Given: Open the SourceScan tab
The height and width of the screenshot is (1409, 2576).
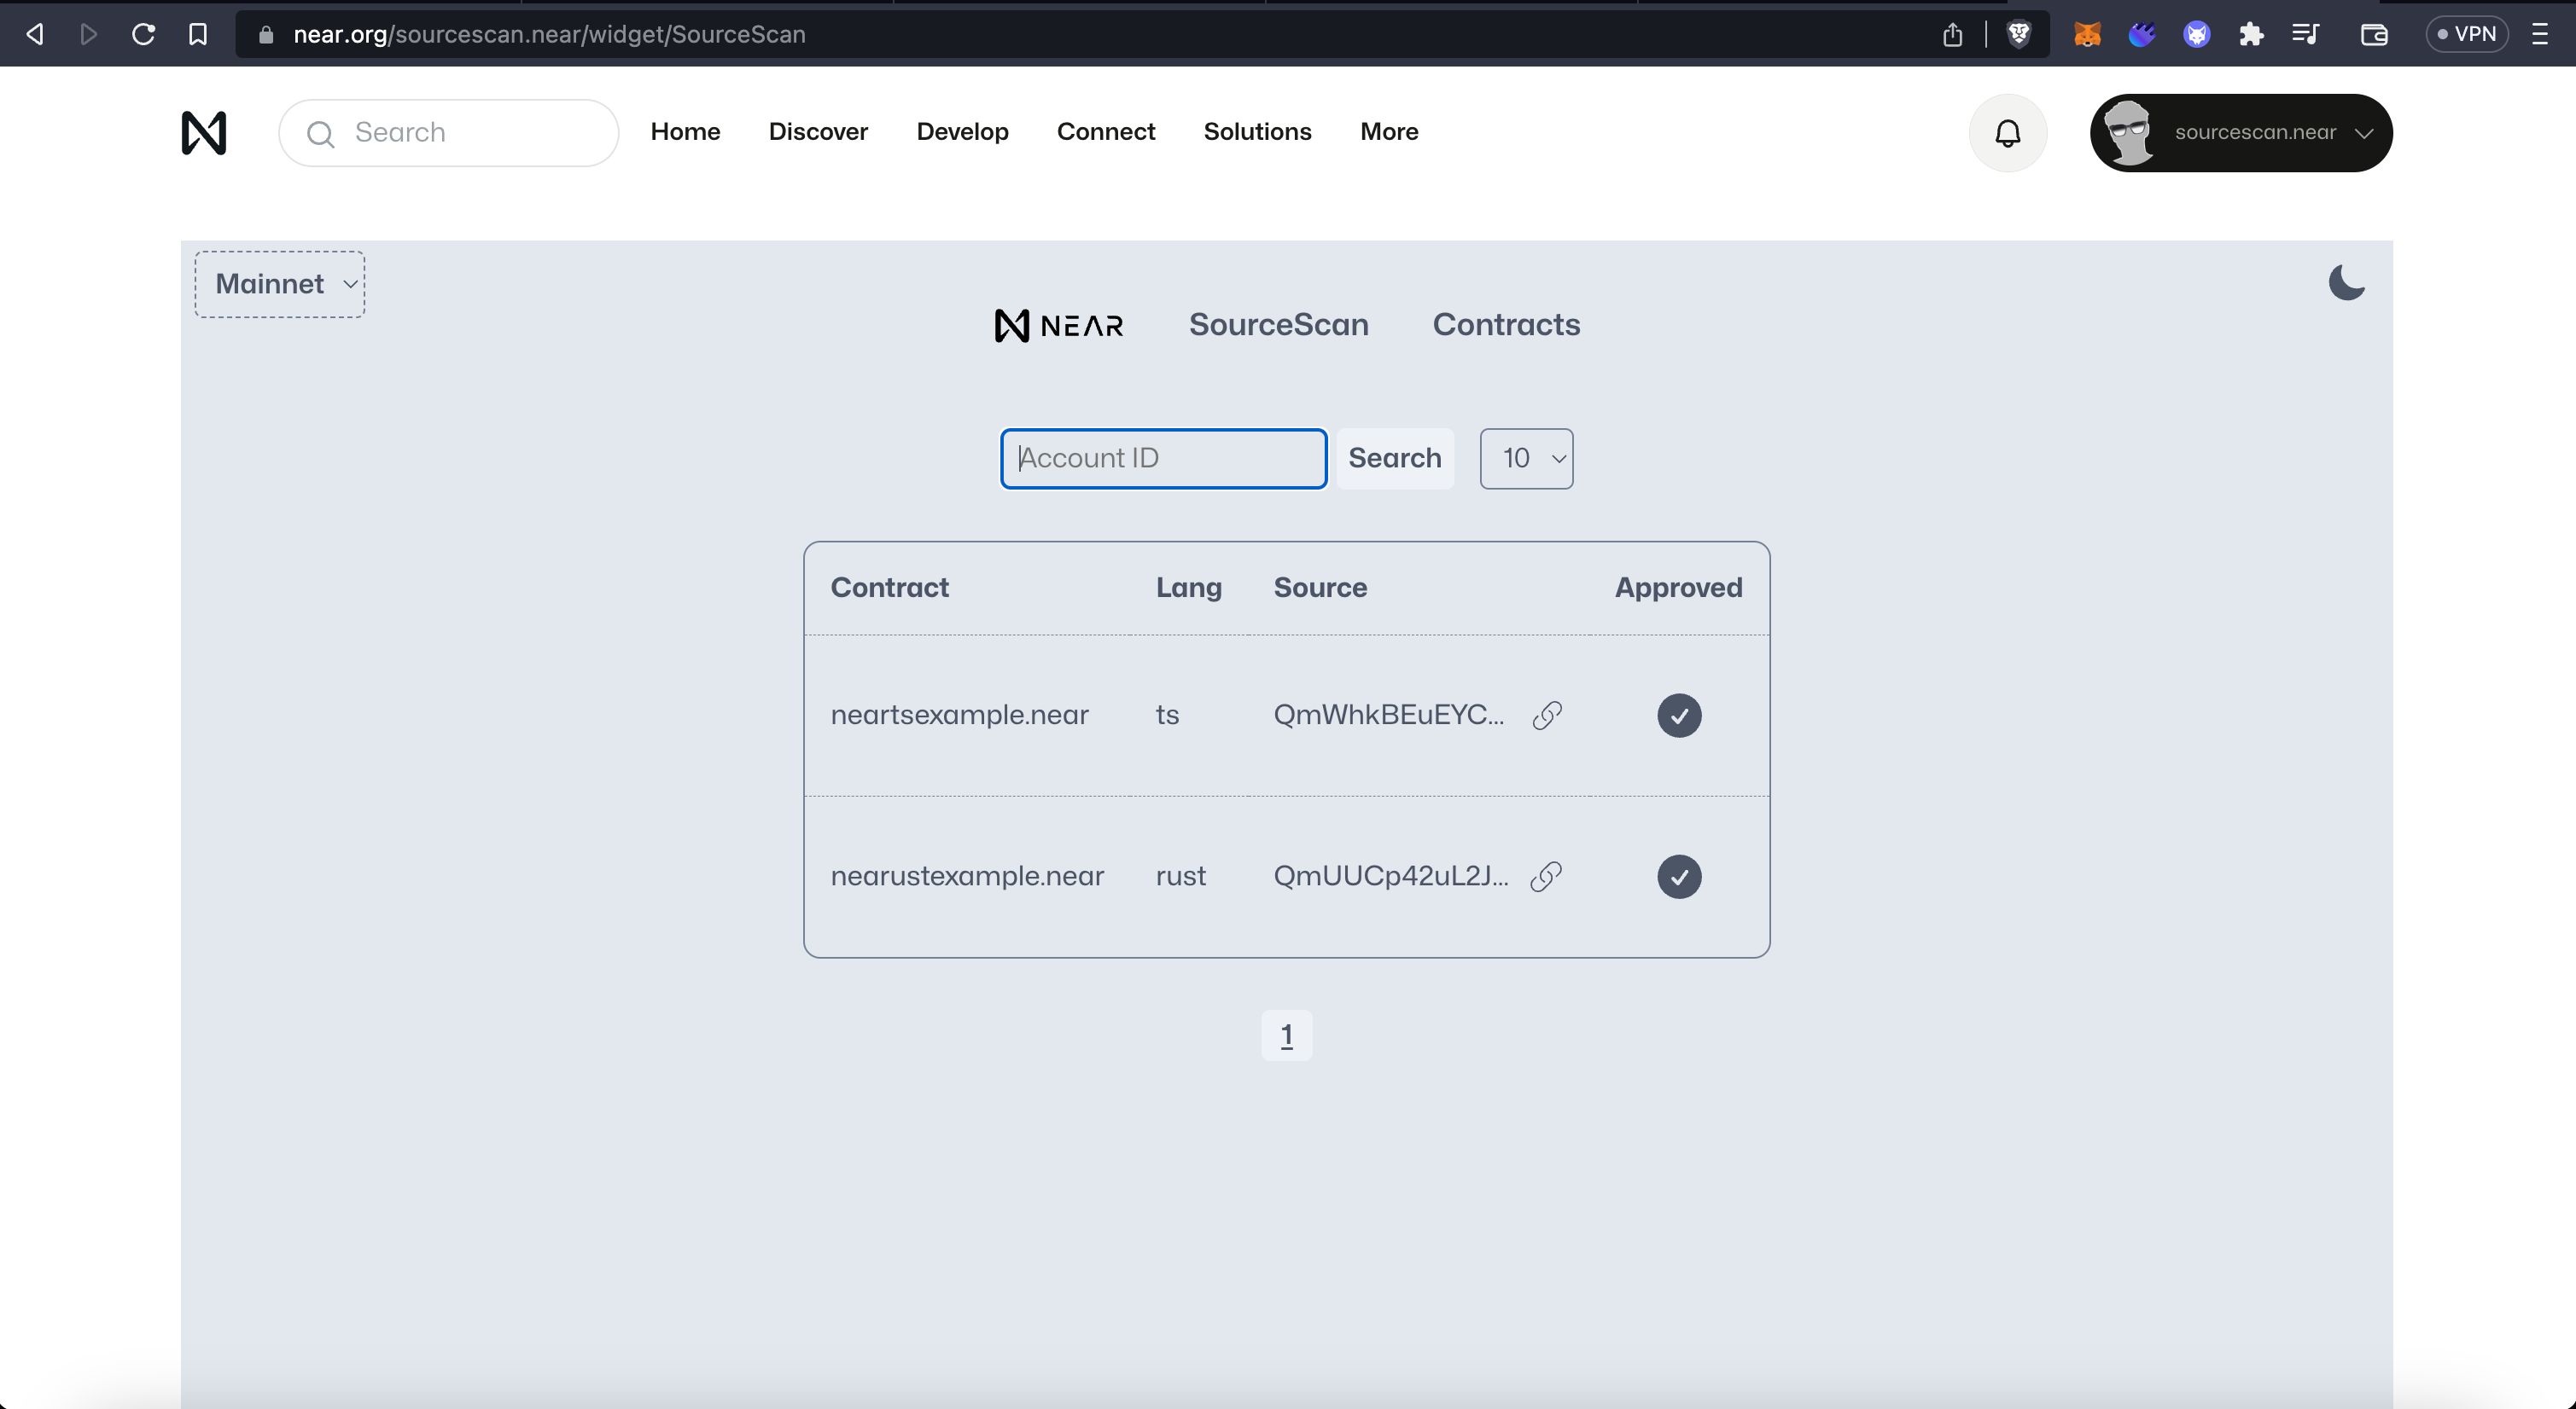Looking at the screenshot, I should (1278, 325).
